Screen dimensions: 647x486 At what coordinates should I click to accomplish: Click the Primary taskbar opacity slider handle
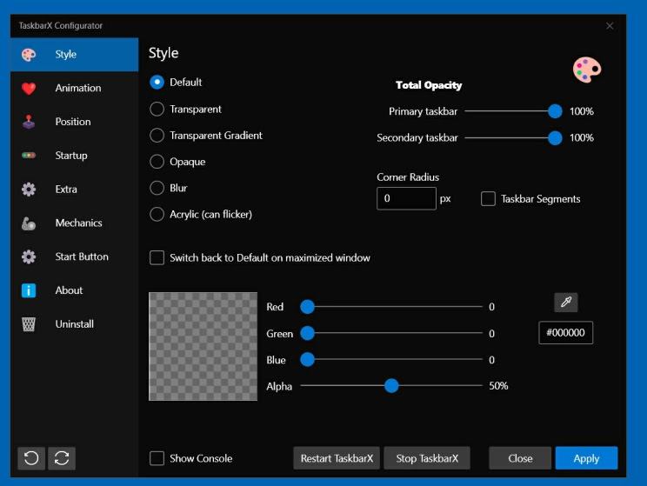click(x=555, y=111)
